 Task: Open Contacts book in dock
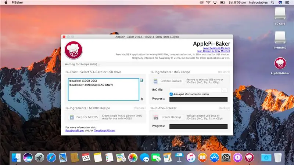[x=75, y=158]
